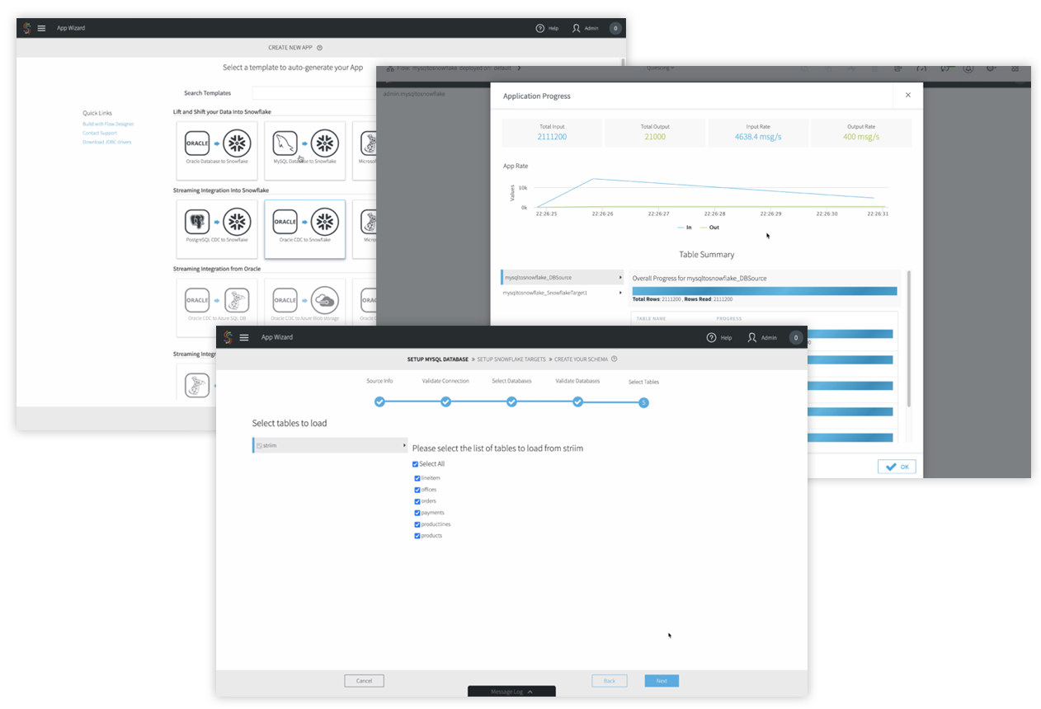Click the Striim logo in the Select Tables wizard window
This screenshot has height=709, width=1041.
(228, 337)
